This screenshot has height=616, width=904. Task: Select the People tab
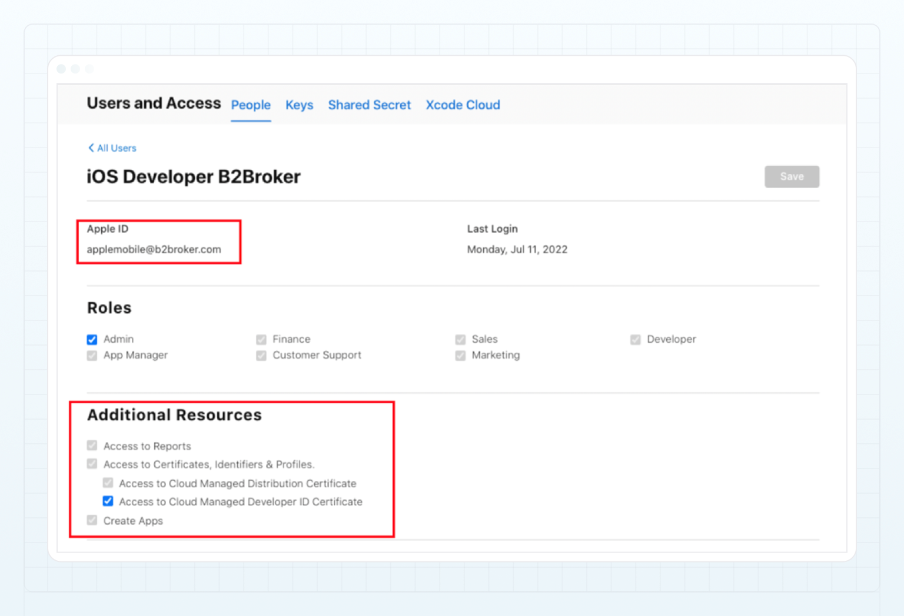[x=251, y=105]
